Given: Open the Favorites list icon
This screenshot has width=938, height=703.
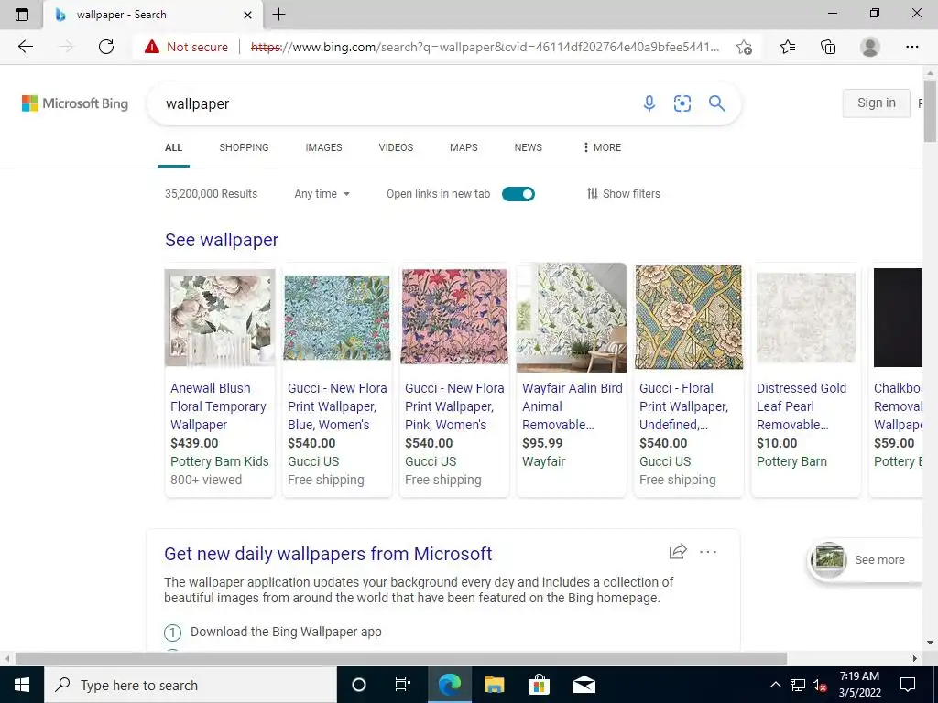Looking at the screenshot, I should [788, 47].
